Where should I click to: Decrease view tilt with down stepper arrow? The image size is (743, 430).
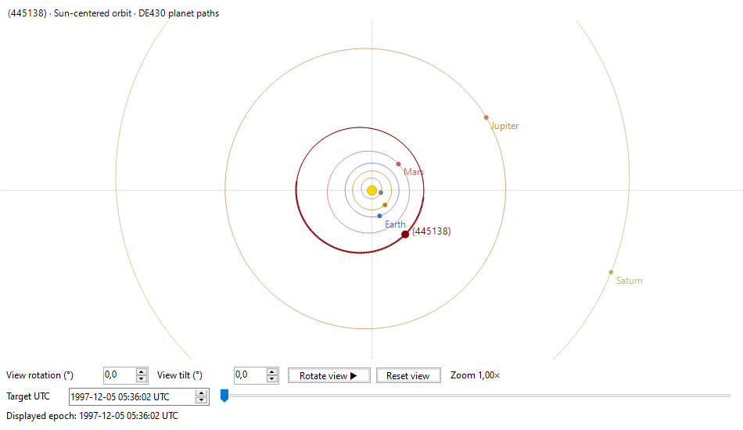(x=272, y=379)
